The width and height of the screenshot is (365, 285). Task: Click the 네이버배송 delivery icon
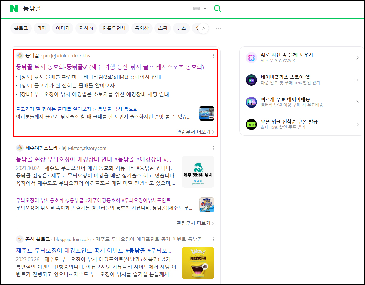[x=251, y=102]
